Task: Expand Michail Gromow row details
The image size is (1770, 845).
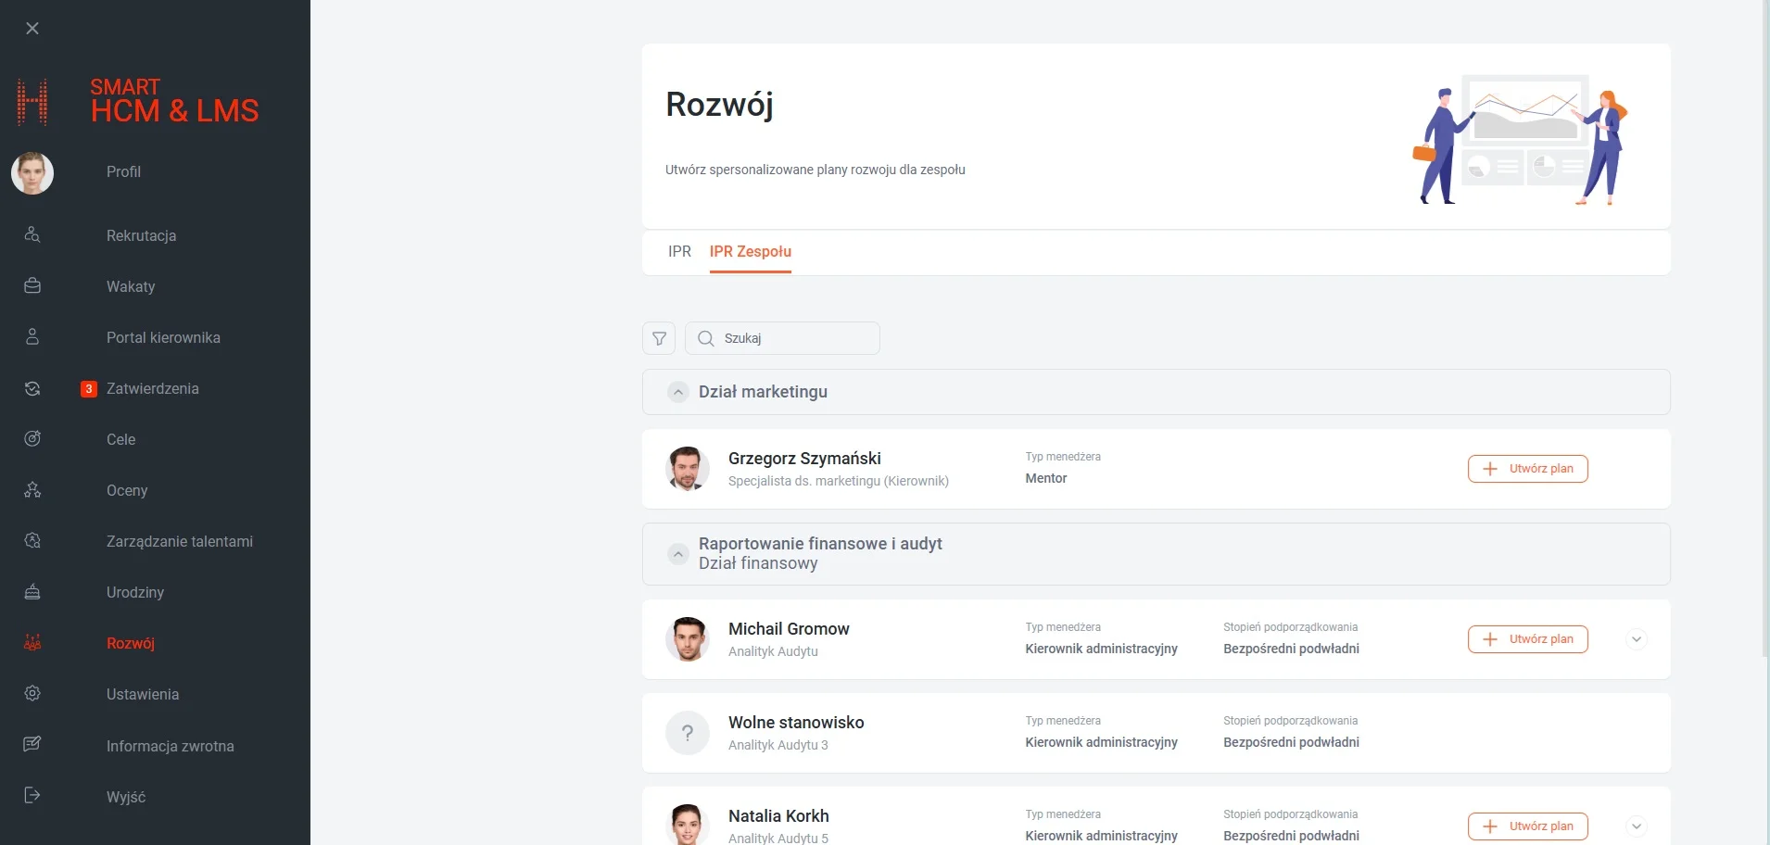Action: [x=1637, y=639]
